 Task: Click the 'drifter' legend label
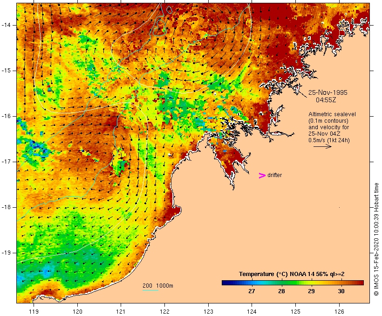point(274,175)
